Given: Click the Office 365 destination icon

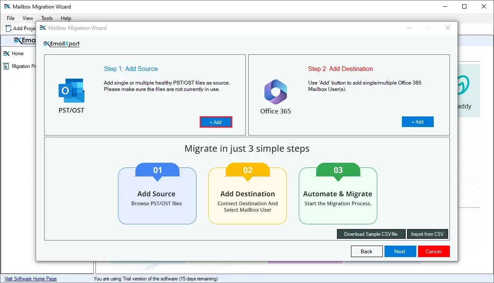Looking at the screenshot, I should [275, 91].
